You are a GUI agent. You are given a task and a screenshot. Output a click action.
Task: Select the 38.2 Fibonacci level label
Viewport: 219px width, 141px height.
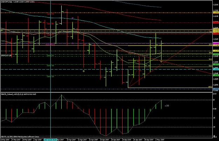click(x=211, y=53)
